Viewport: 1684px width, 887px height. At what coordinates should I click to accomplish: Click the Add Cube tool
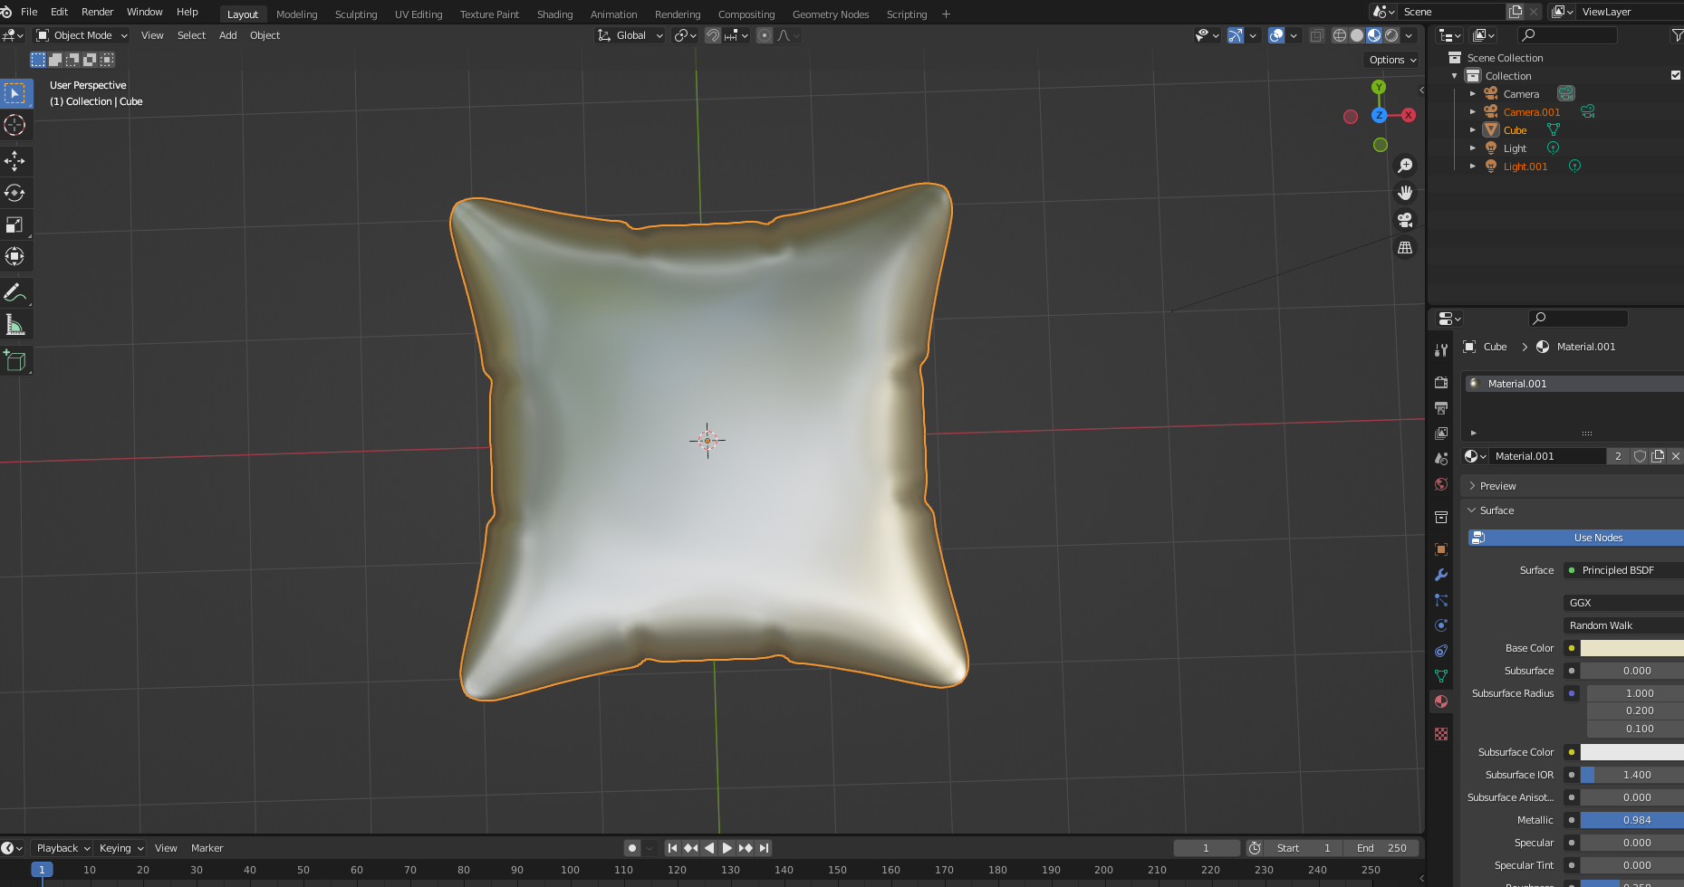14,360
